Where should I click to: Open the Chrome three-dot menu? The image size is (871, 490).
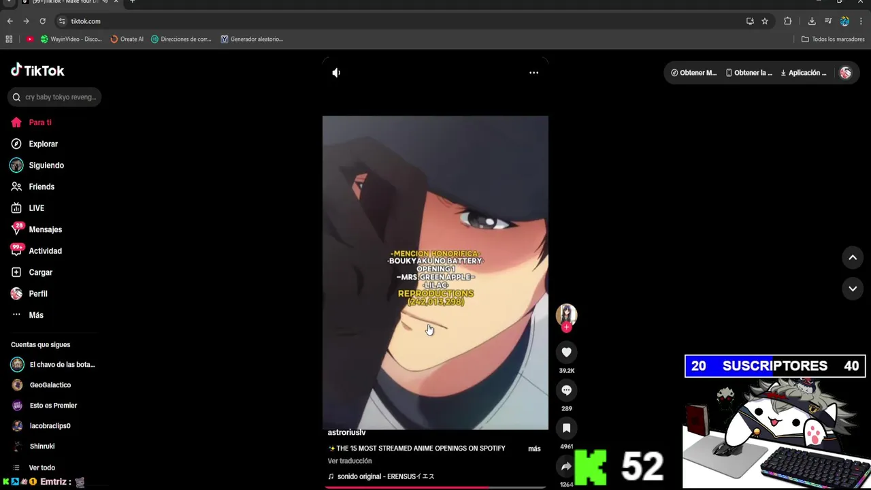pyautogui.click(x=861, y=21)
